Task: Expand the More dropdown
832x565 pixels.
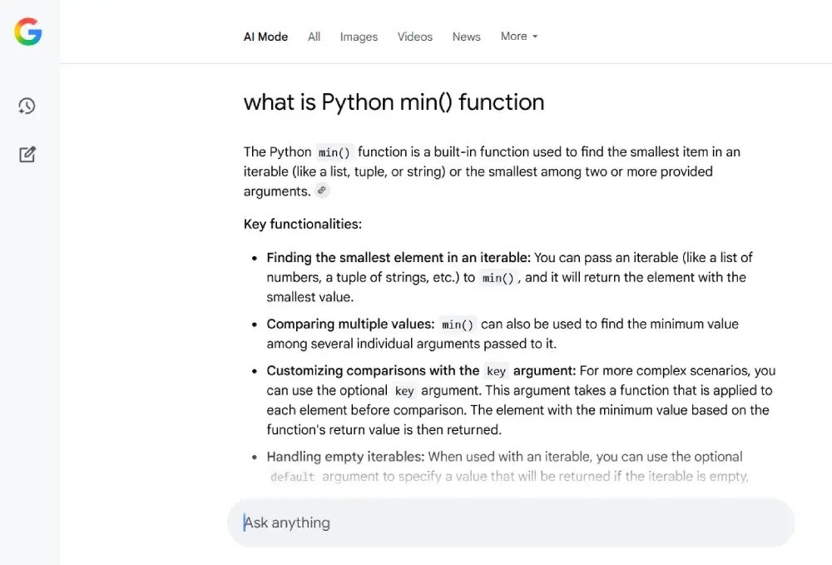Action: [x=519, y=37]
